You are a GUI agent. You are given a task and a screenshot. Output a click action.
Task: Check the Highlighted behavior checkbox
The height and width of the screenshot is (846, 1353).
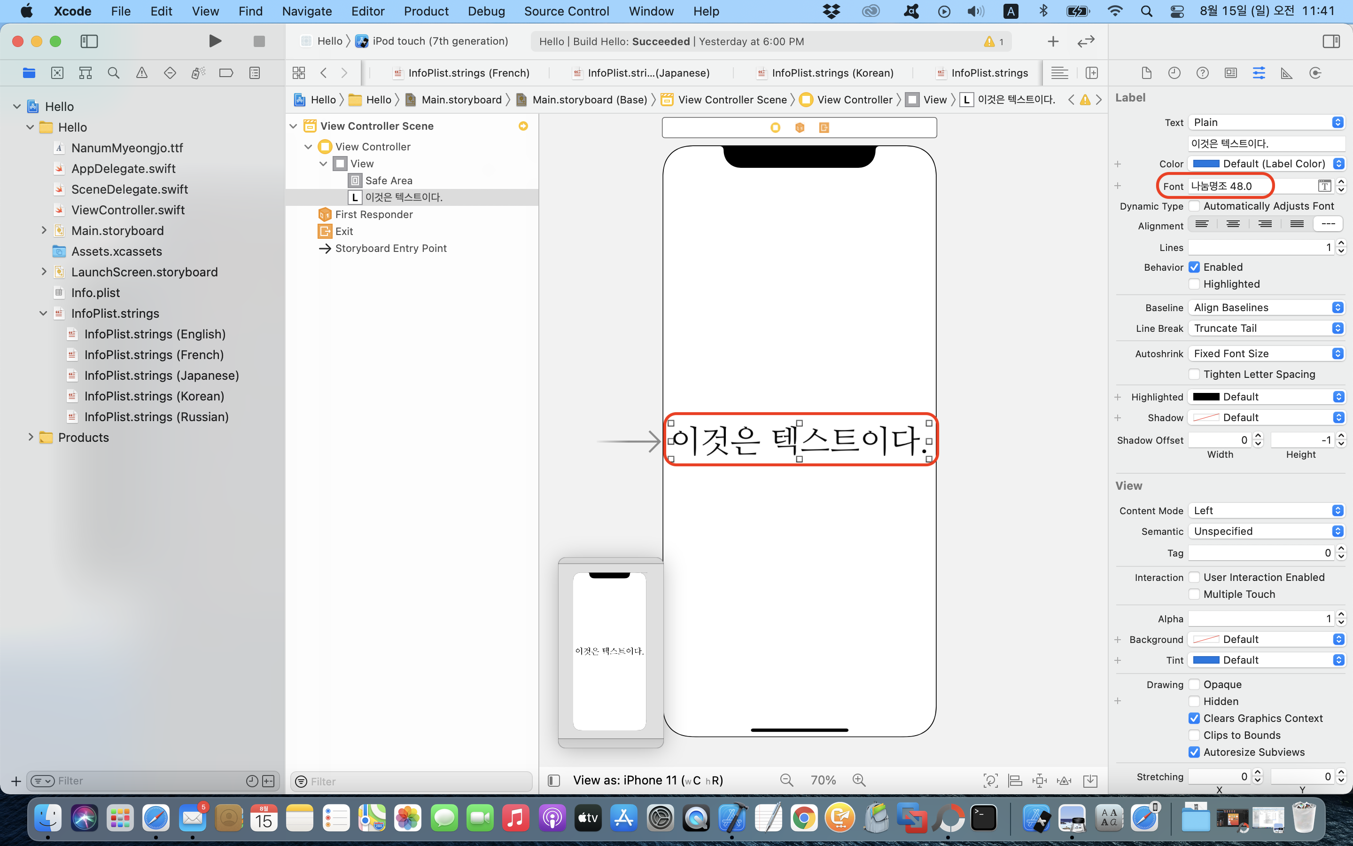point(1194,284)
